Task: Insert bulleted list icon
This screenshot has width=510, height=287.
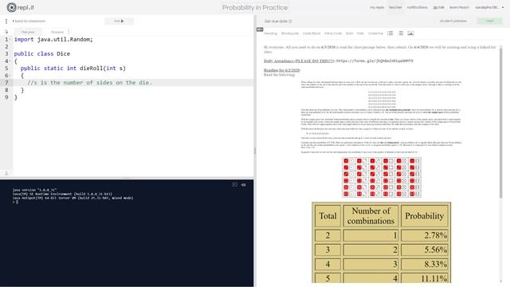Action: pos(390,33)
